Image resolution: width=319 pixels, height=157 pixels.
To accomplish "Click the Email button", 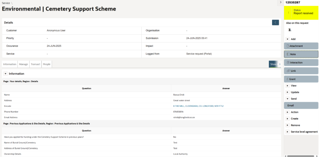I will point(301,105).
